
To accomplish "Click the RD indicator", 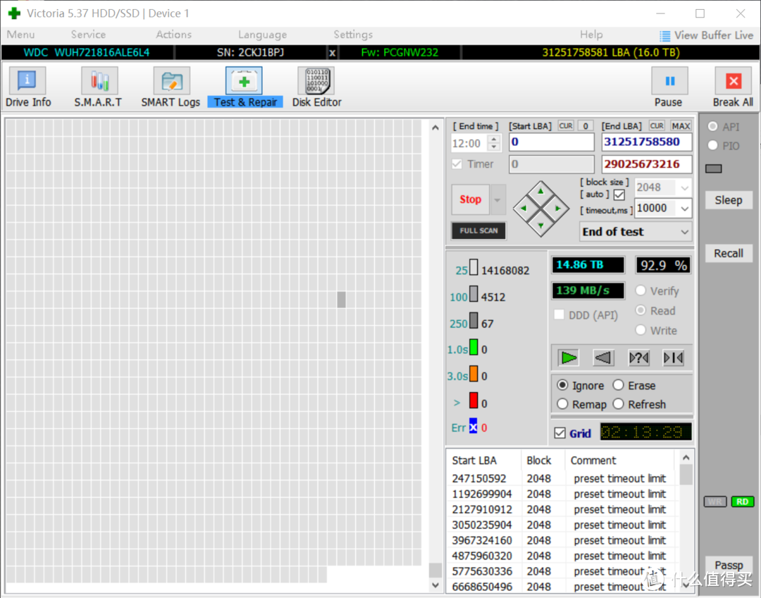I will tap(742, 502).
